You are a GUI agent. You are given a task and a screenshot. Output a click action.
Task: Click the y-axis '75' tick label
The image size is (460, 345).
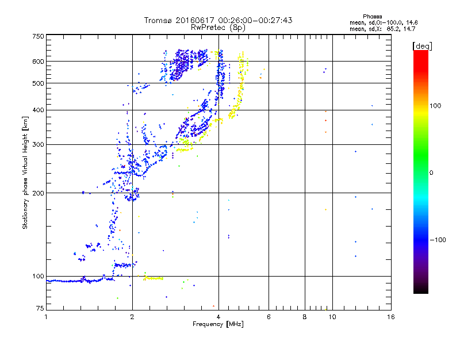[40, 308]
